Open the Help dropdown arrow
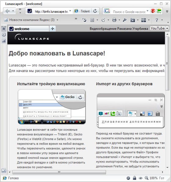 click(x=162, y=20)
